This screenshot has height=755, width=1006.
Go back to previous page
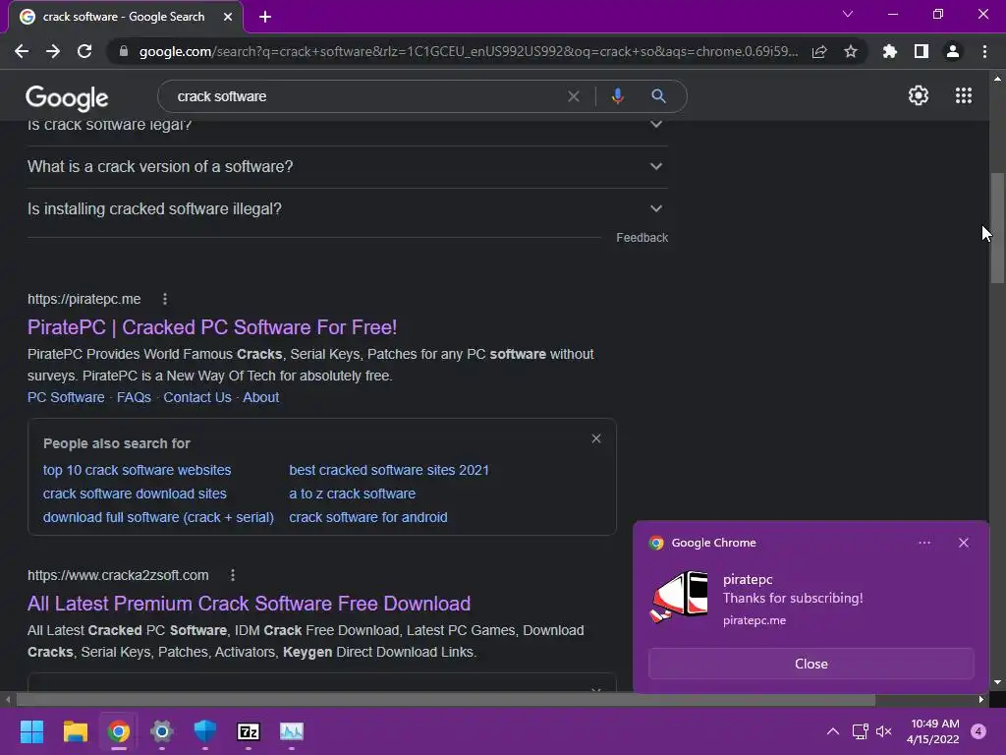coord(22,51)
